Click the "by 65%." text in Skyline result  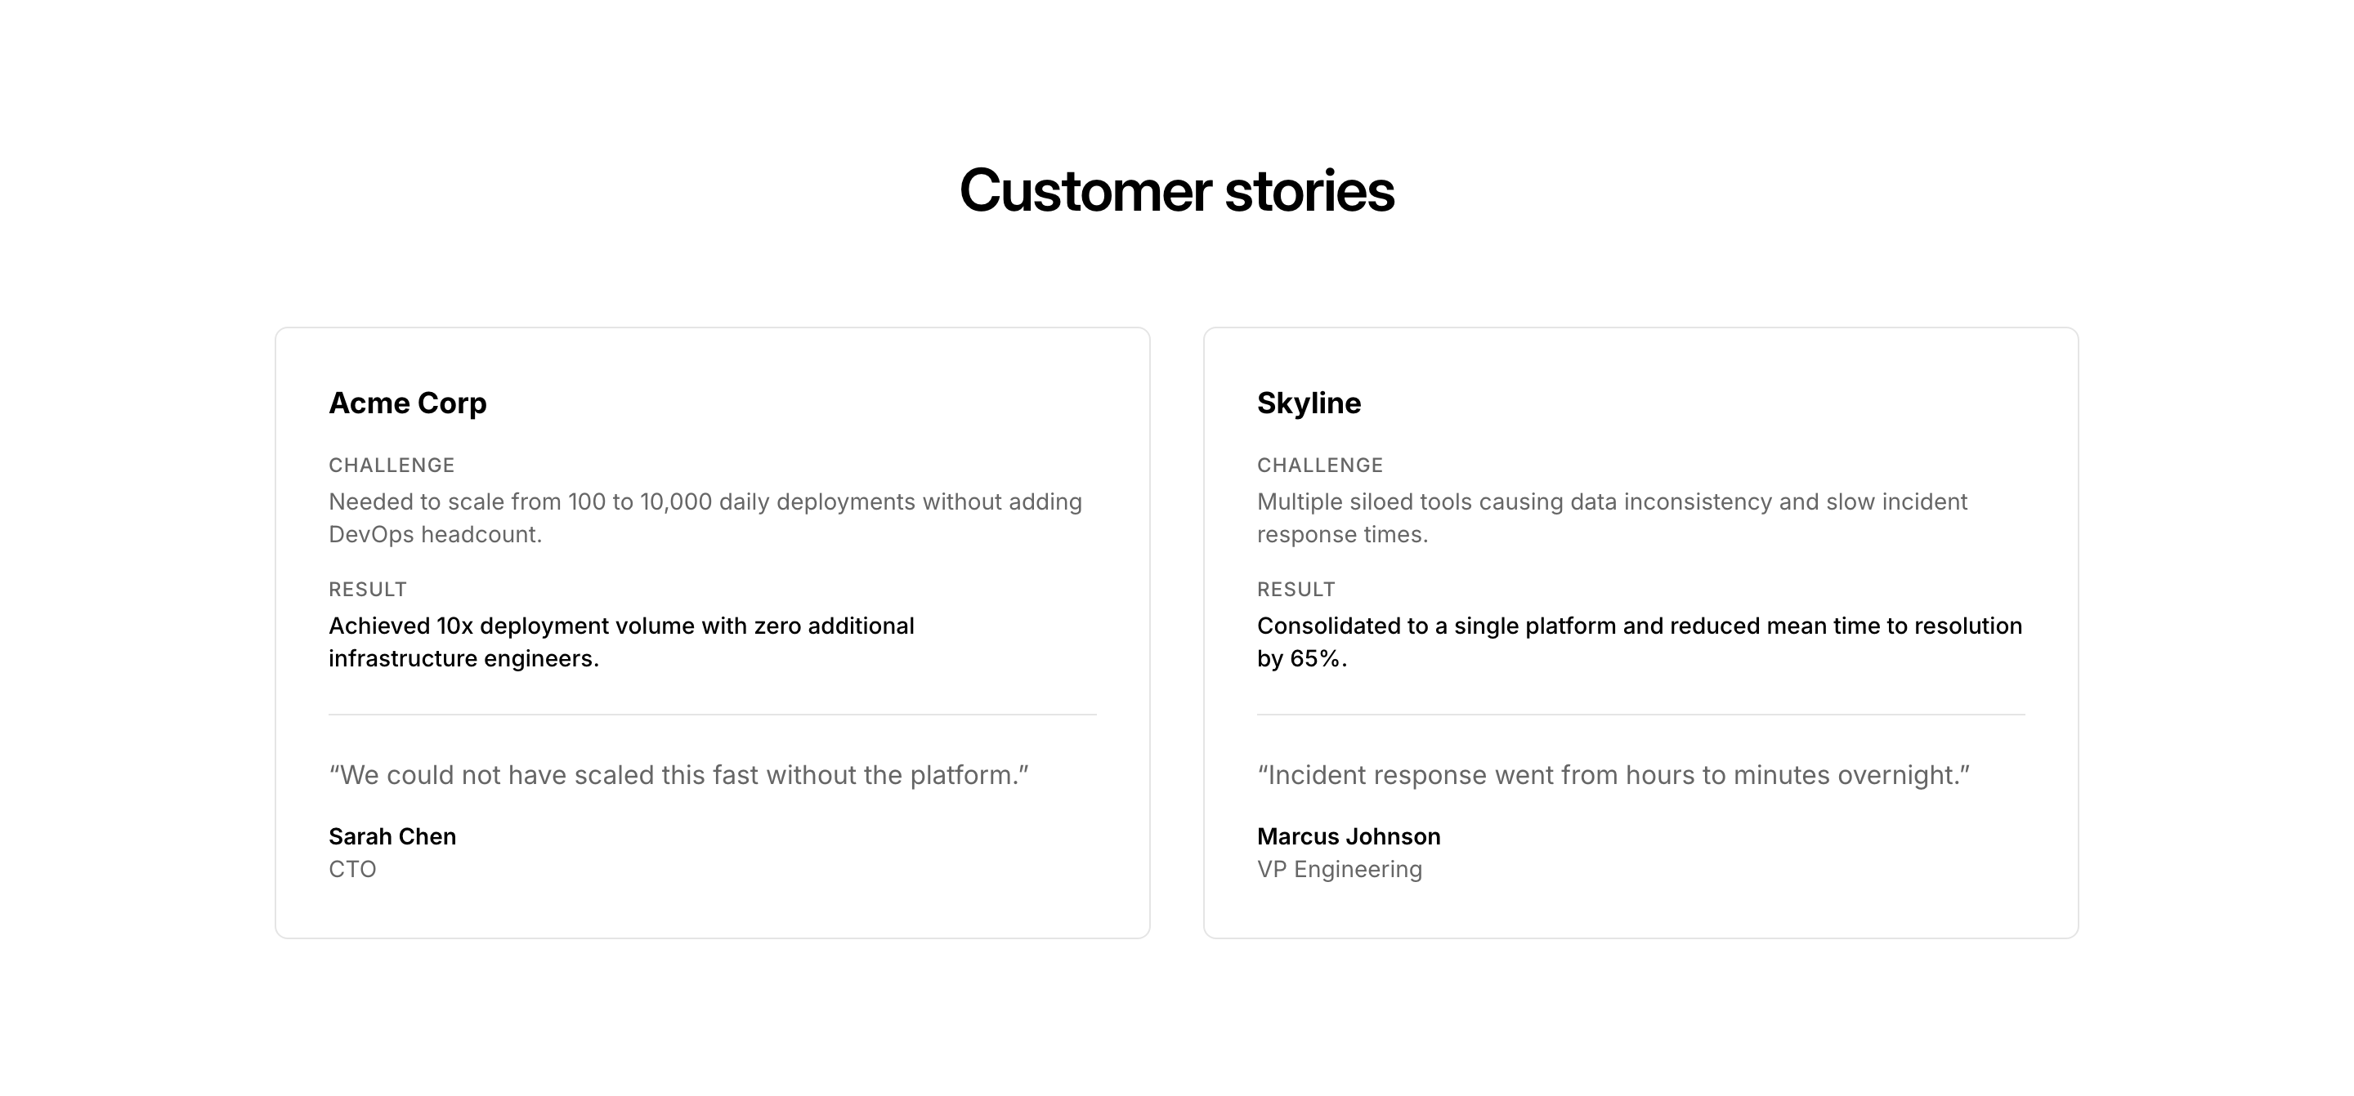coord(1301,658)
